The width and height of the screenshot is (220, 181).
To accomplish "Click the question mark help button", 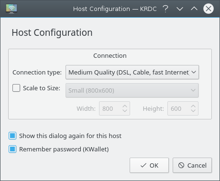I will (x=165, y=9).
